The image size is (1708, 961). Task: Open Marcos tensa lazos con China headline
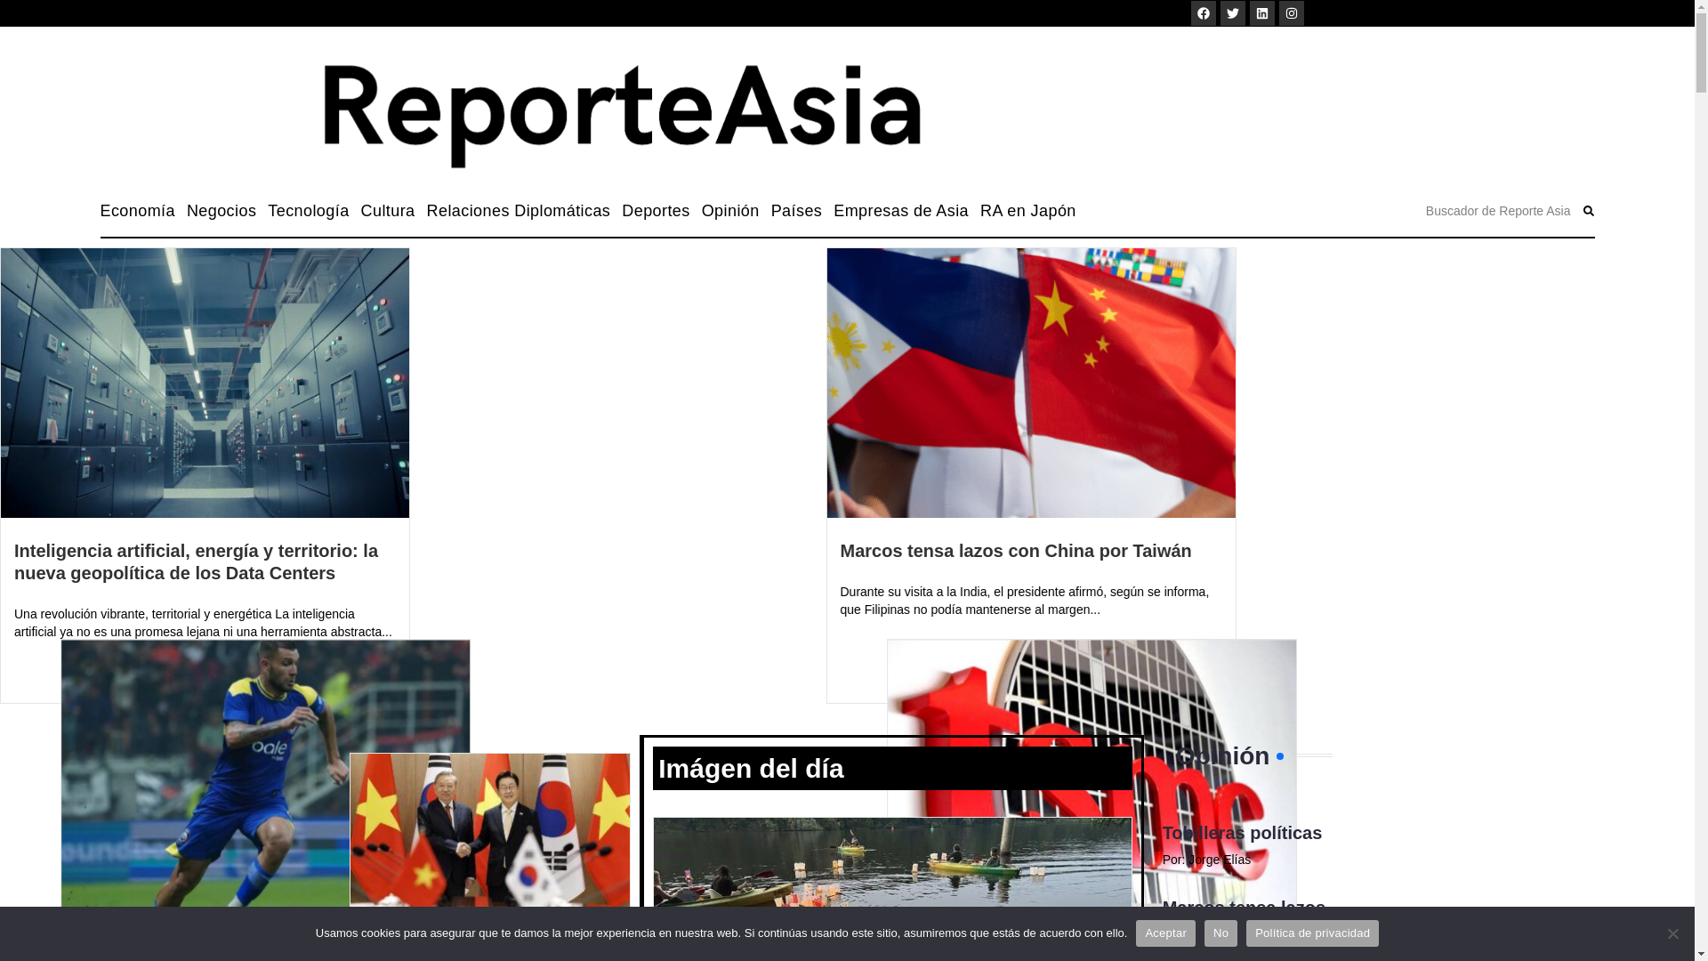pos(1015,551)
